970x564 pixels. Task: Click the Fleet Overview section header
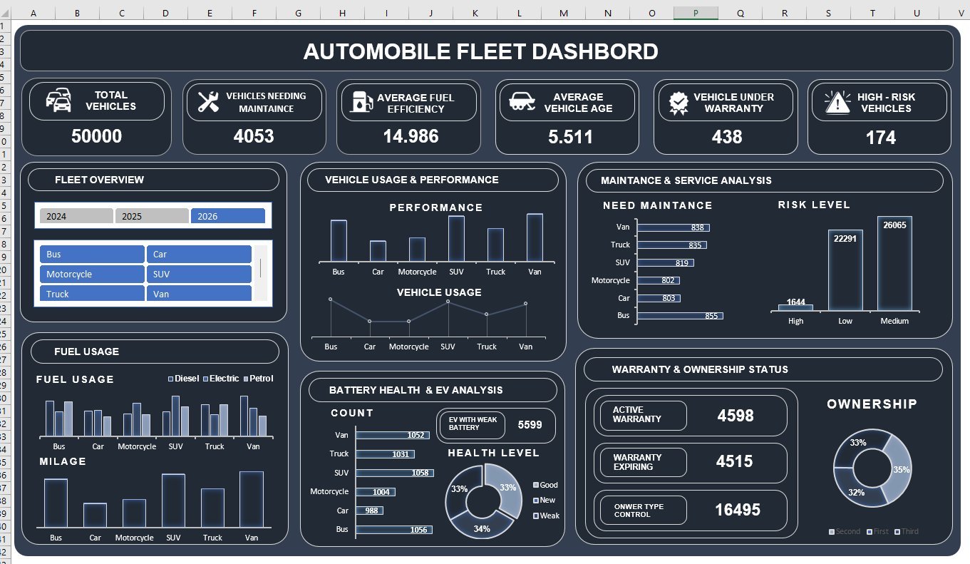point(153,180)
